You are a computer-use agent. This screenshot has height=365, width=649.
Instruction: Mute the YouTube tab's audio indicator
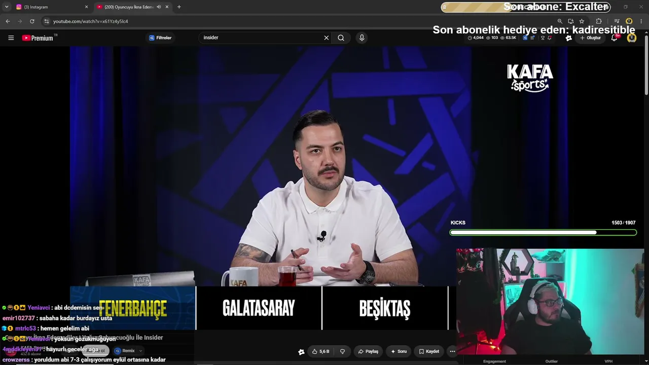click(159, 7)
